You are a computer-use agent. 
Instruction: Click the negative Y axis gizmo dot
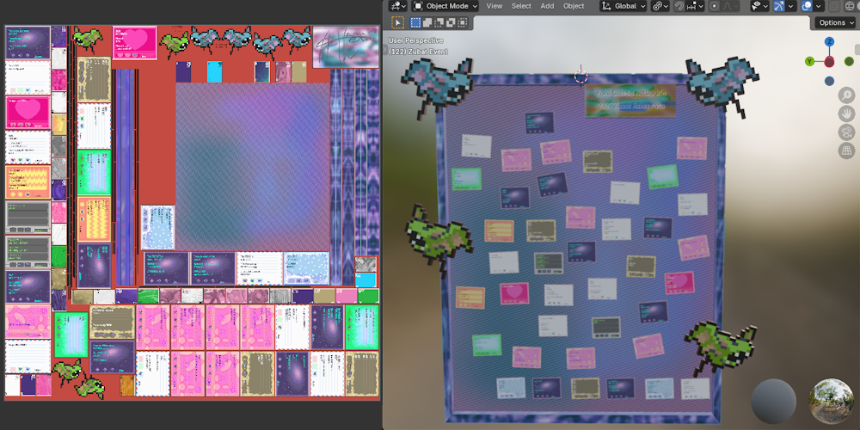click(x=849, y=61)
